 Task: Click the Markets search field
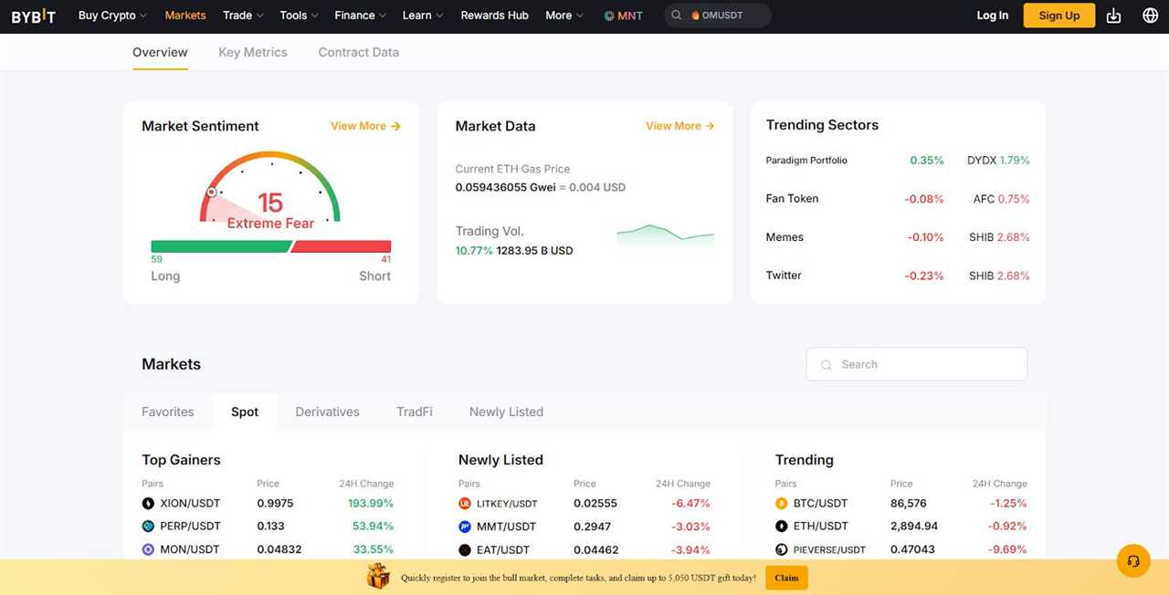[916, 364]
